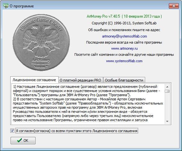182x151 pixels.
Task: Click the Посетите сайт компании text line
Action: coord(124,55)
